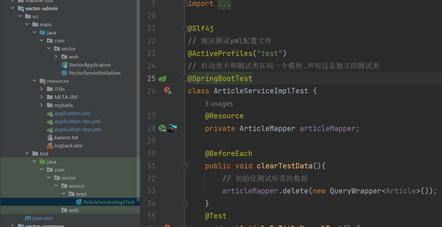Viewport: 442px width, 227px height.
Task: Click the vector-admin module folder icon
Action: pyautogui.click(x=21, y=8)
